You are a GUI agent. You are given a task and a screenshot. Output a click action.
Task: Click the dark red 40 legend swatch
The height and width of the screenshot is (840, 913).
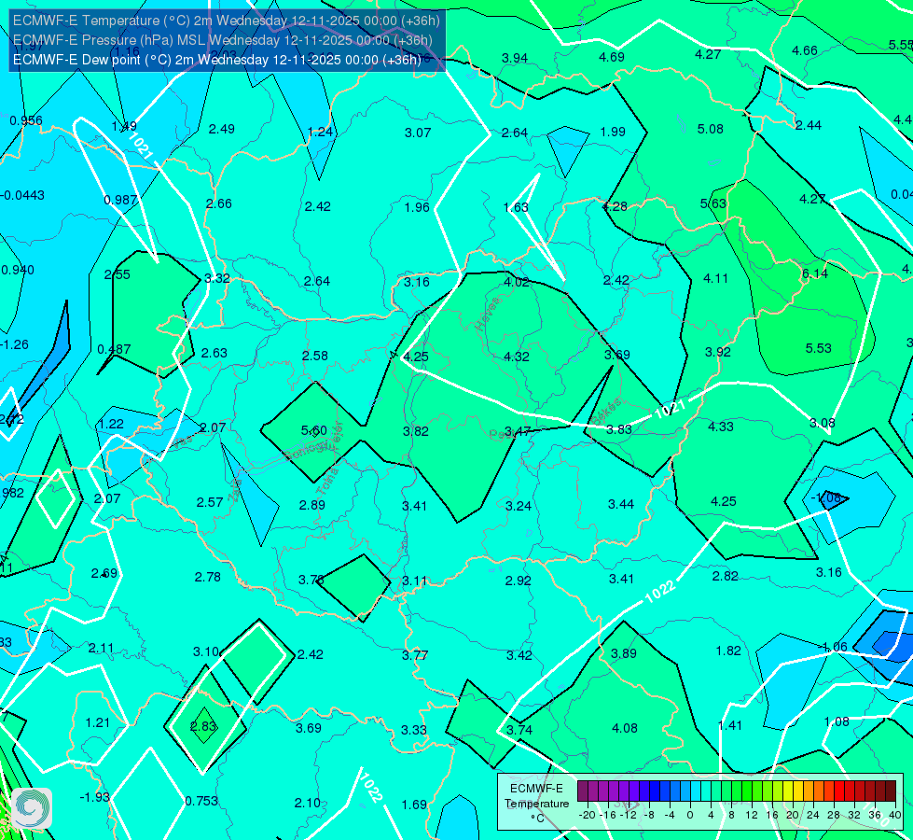891,791
